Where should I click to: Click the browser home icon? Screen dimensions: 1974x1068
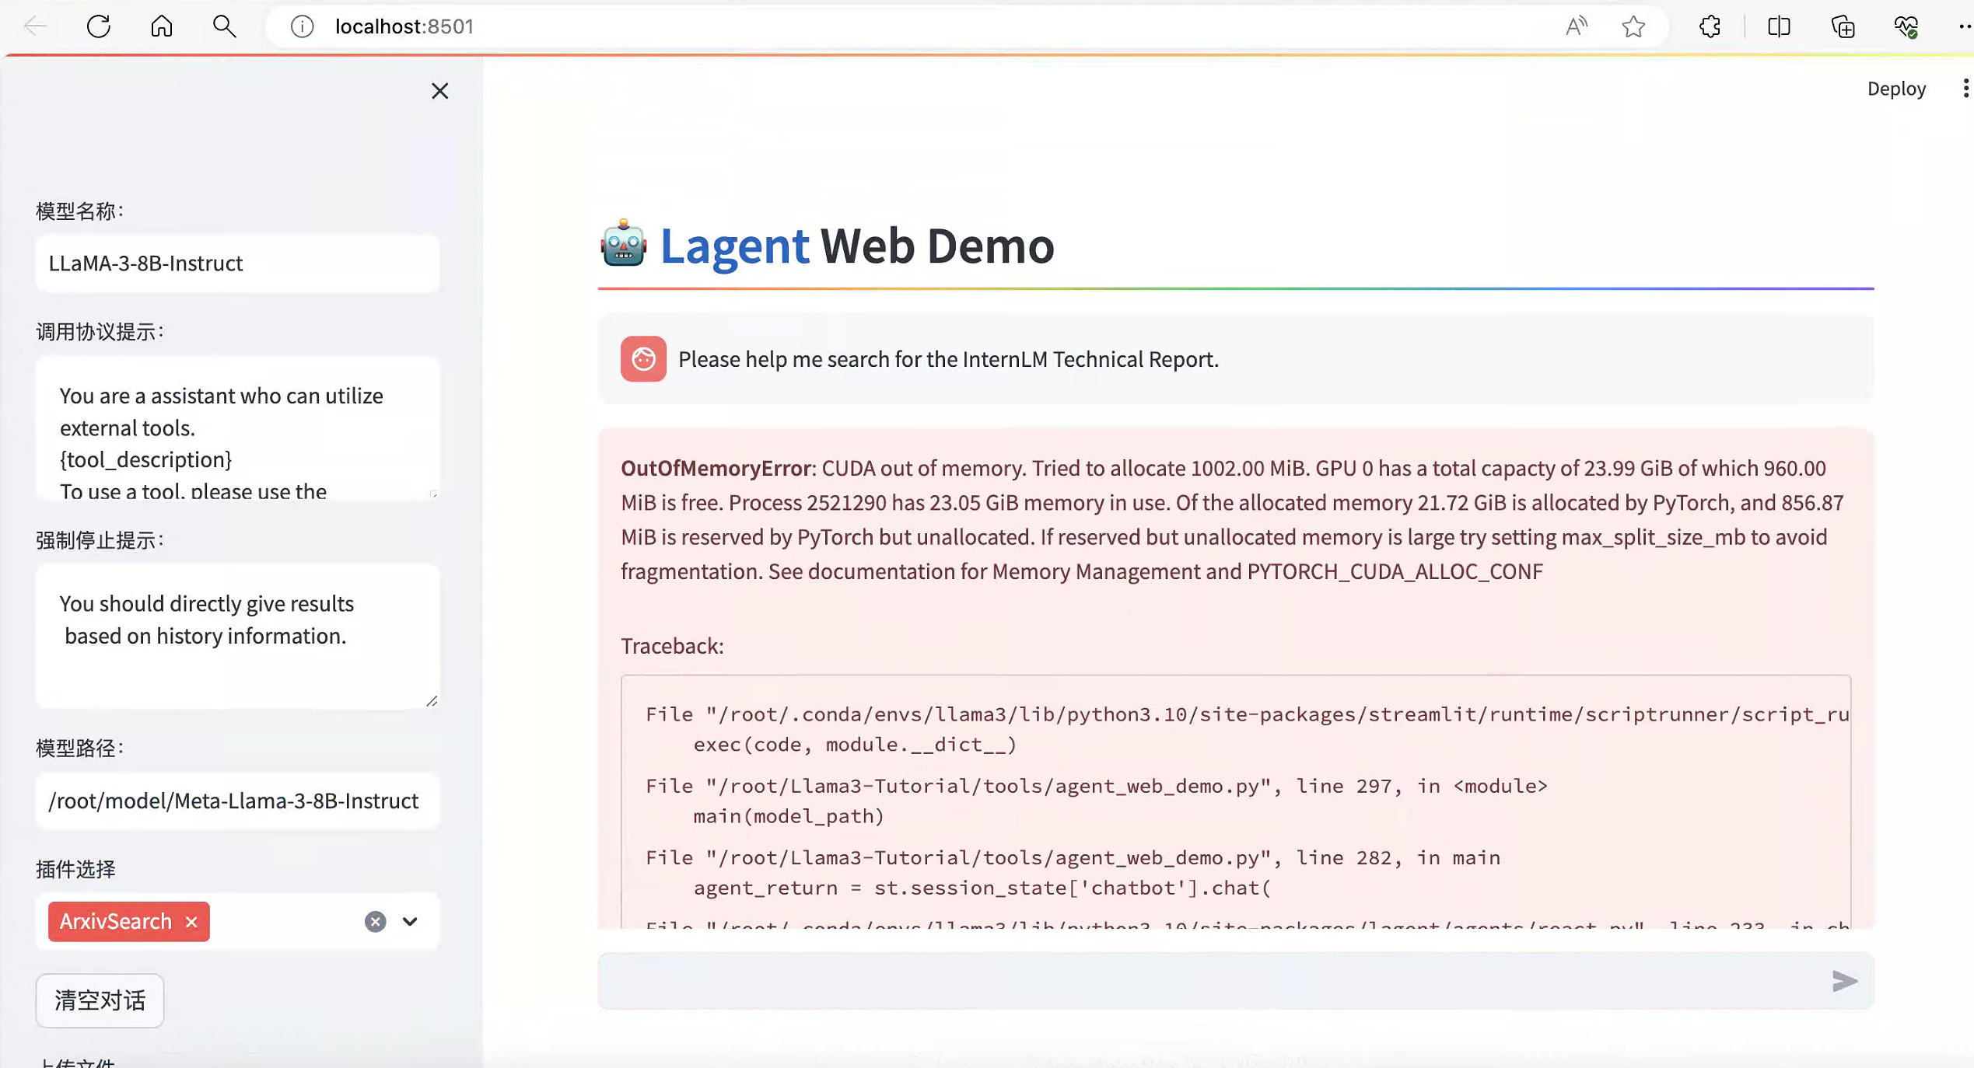(162, 26)
